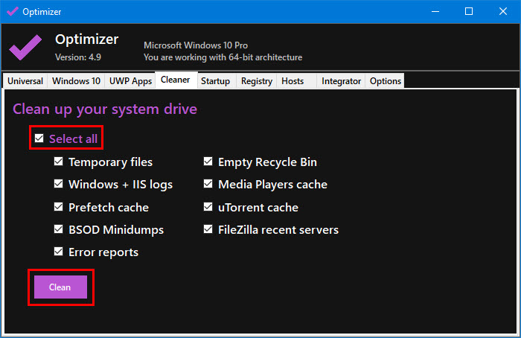Uncheck BSOD Minidumps checkbox

coord(59,230)
